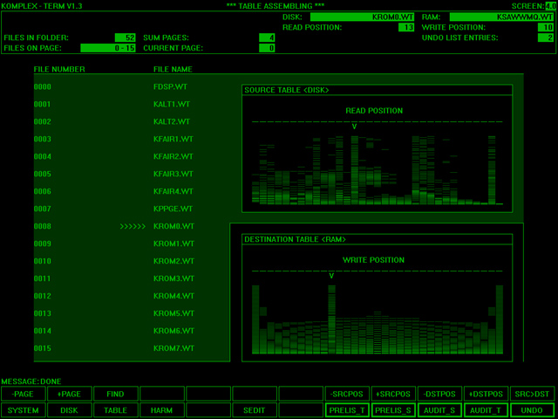Click the WRITE POSITION value 10
The width and height of the screenshot is (558, 419).
pos(546,27)
